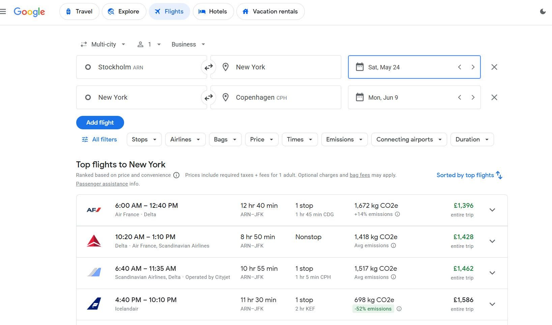Viewport: 552px width, 325px height.
Task: Open the Multi-city trip type dropdown
Action: [x=103, y=44]
